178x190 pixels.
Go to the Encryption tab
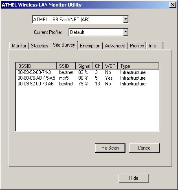90,46
